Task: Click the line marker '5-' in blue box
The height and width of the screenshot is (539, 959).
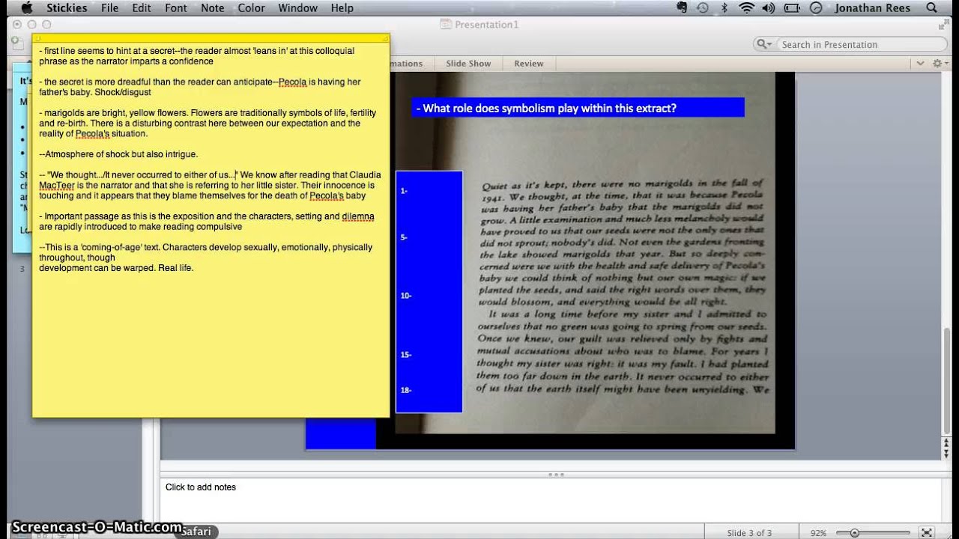Action: point(404,237)
